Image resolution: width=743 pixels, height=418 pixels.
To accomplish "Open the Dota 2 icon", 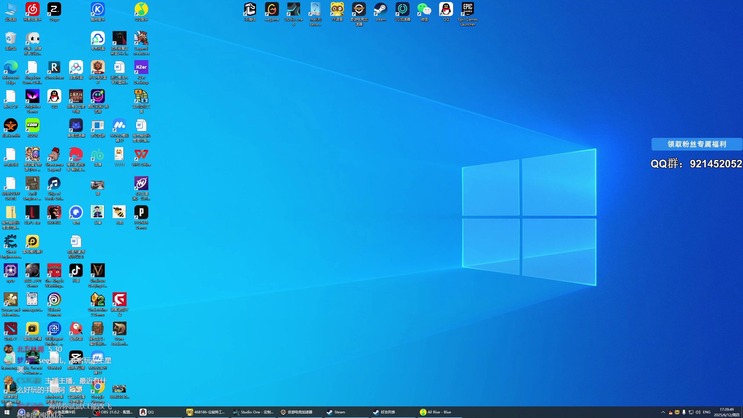I will tap(10, 331).
